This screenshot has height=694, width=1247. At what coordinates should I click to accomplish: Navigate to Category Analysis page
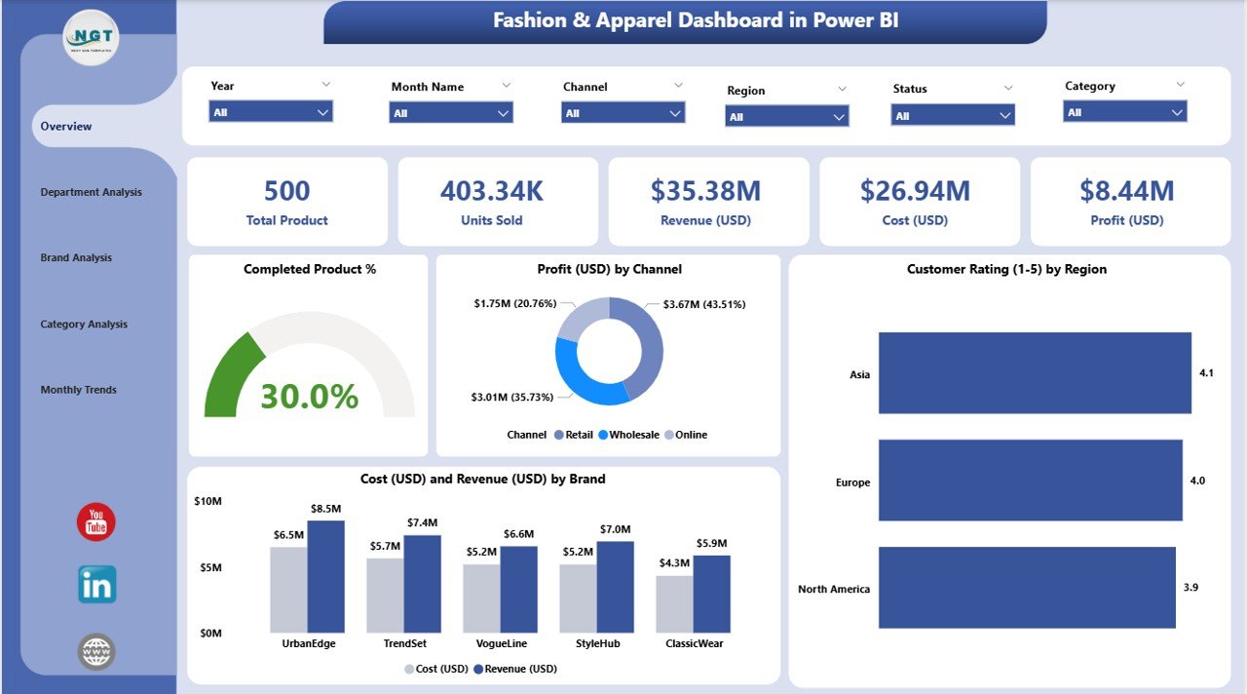point(84,325)
